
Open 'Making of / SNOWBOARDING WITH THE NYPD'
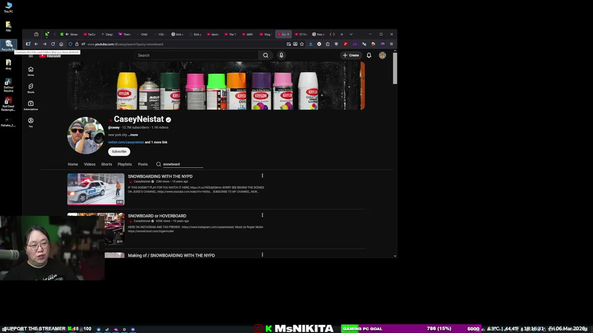(x=171, y=255)
